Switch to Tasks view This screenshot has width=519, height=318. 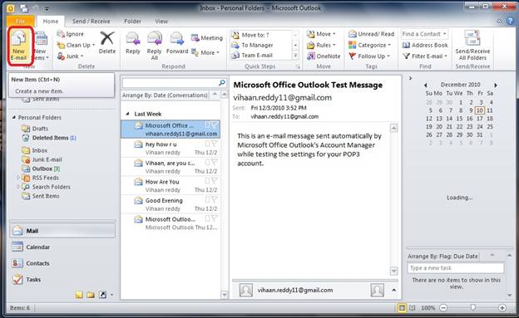[x=62, y=279]
